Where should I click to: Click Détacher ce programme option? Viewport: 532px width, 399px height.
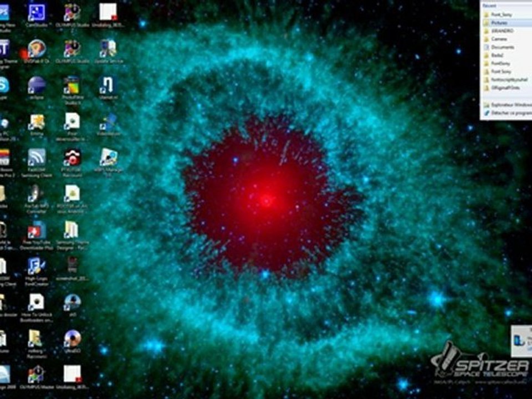pos(507,113)
